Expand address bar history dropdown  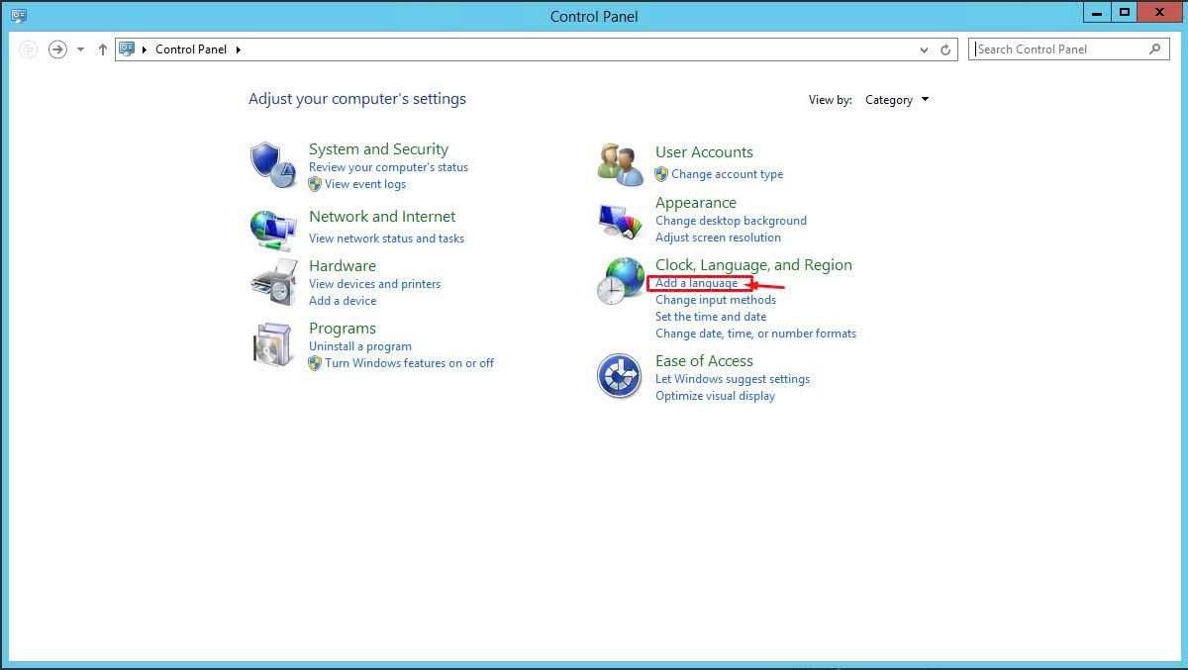pyautogui.click(x=925, y=49)
